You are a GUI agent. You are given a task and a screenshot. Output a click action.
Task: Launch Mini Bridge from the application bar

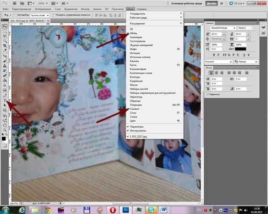[22, 3]
